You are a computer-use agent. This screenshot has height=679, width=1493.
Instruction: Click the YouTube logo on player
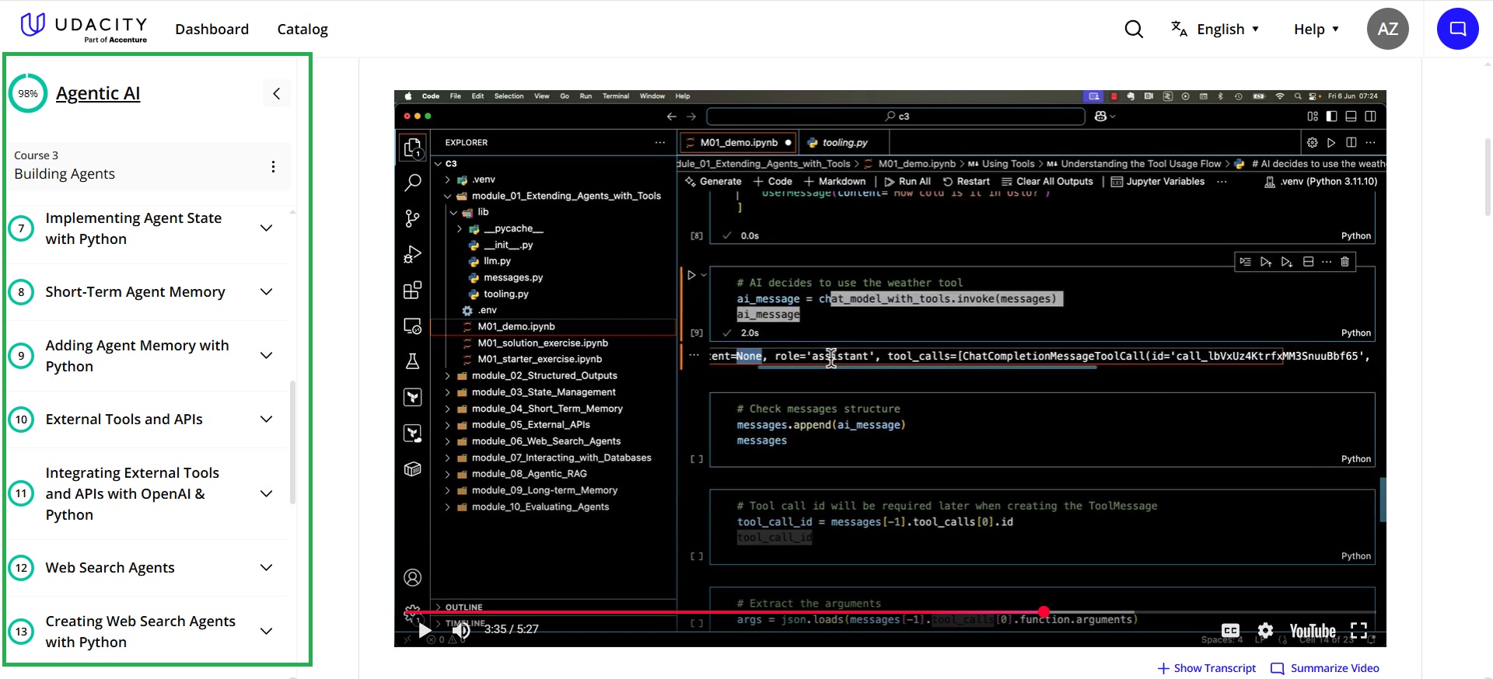[1312, 630]
